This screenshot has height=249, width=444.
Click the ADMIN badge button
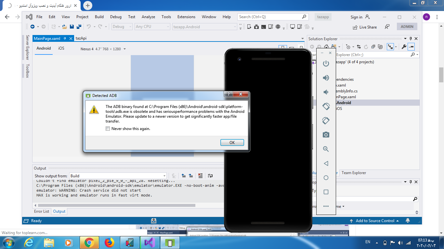pos(407,27)
